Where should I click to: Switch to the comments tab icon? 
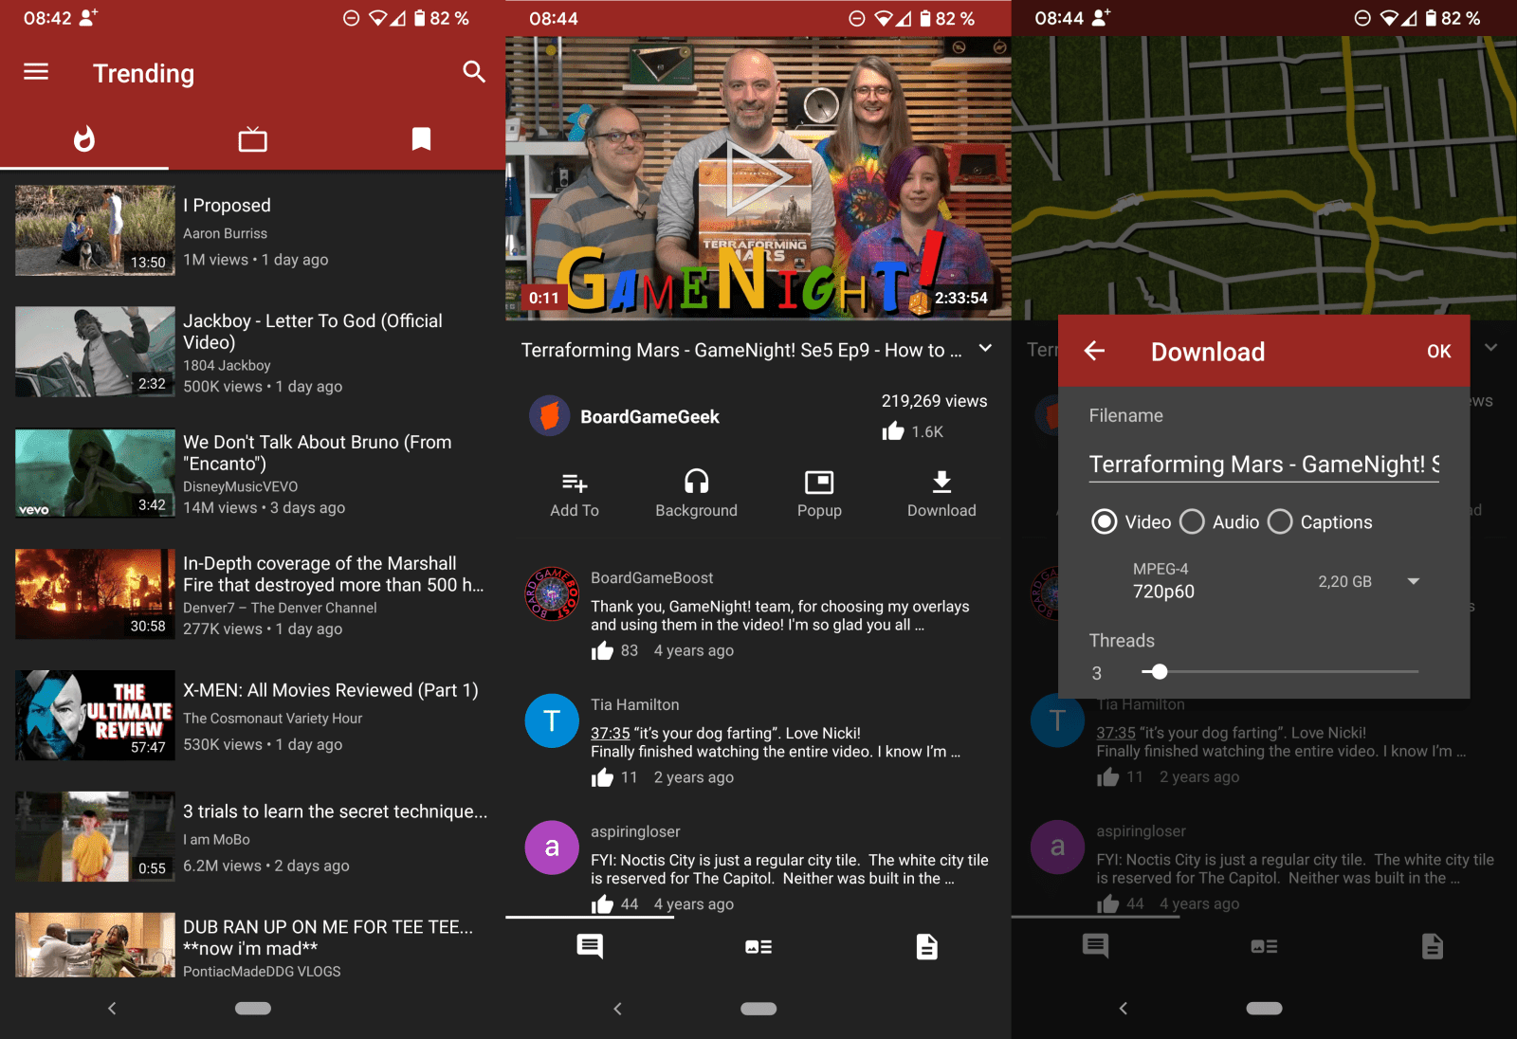coord(590,946)
